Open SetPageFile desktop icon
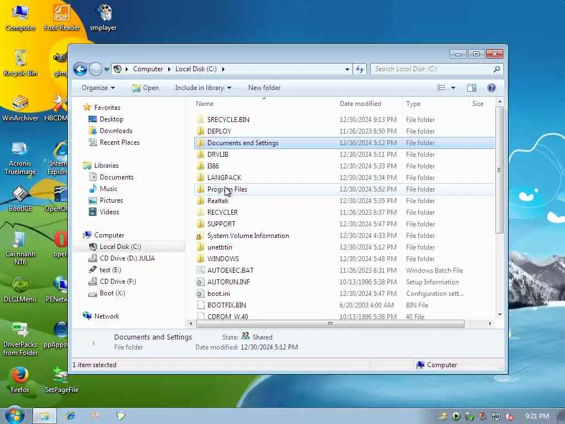Viewport: 565px width, 424px height. click(62, 380)
